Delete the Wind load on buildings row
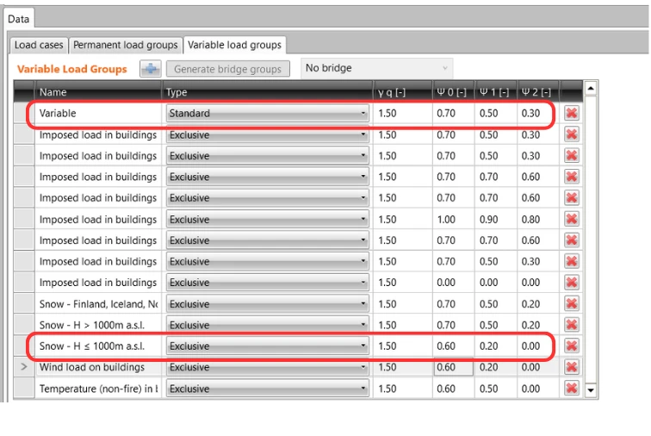The width and height of the screenshot is (651, 436). [x=572, y=367]
